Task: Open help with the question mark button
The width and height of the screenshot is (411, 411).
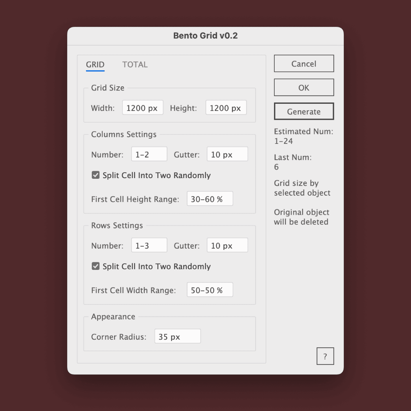Action: pyautogui.click(x=325, y=357)
